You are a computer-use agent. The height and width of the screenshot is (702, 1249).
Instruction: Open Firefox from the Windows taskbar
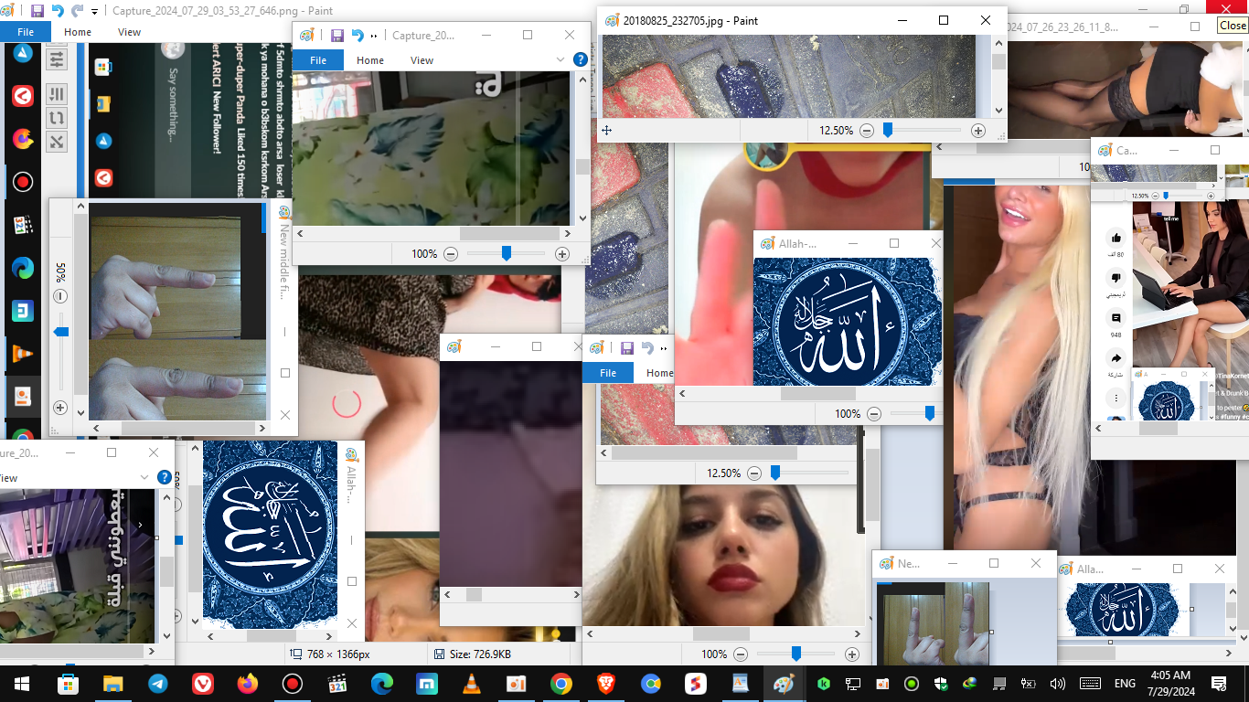pos(247,684)
